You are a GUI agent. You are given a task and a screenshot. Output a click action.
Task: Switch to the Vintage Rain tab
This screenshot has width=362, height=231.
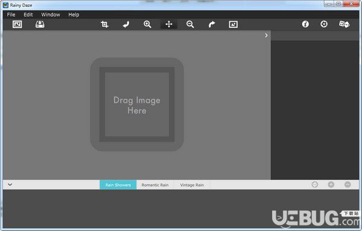(192, 185)
